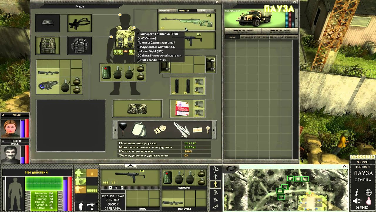Viewport: 376px width, 212px height.
Task: Click the УБРАТЬ ВСЕ В БАГАЖНИК button
Action: (x=280, y=31)
